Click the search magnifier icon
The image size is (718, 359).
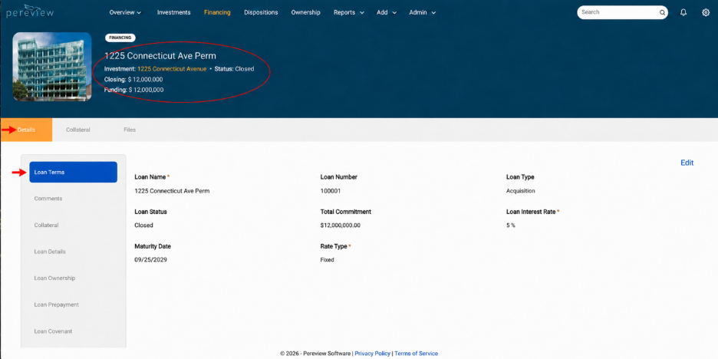tap(662, 13)
